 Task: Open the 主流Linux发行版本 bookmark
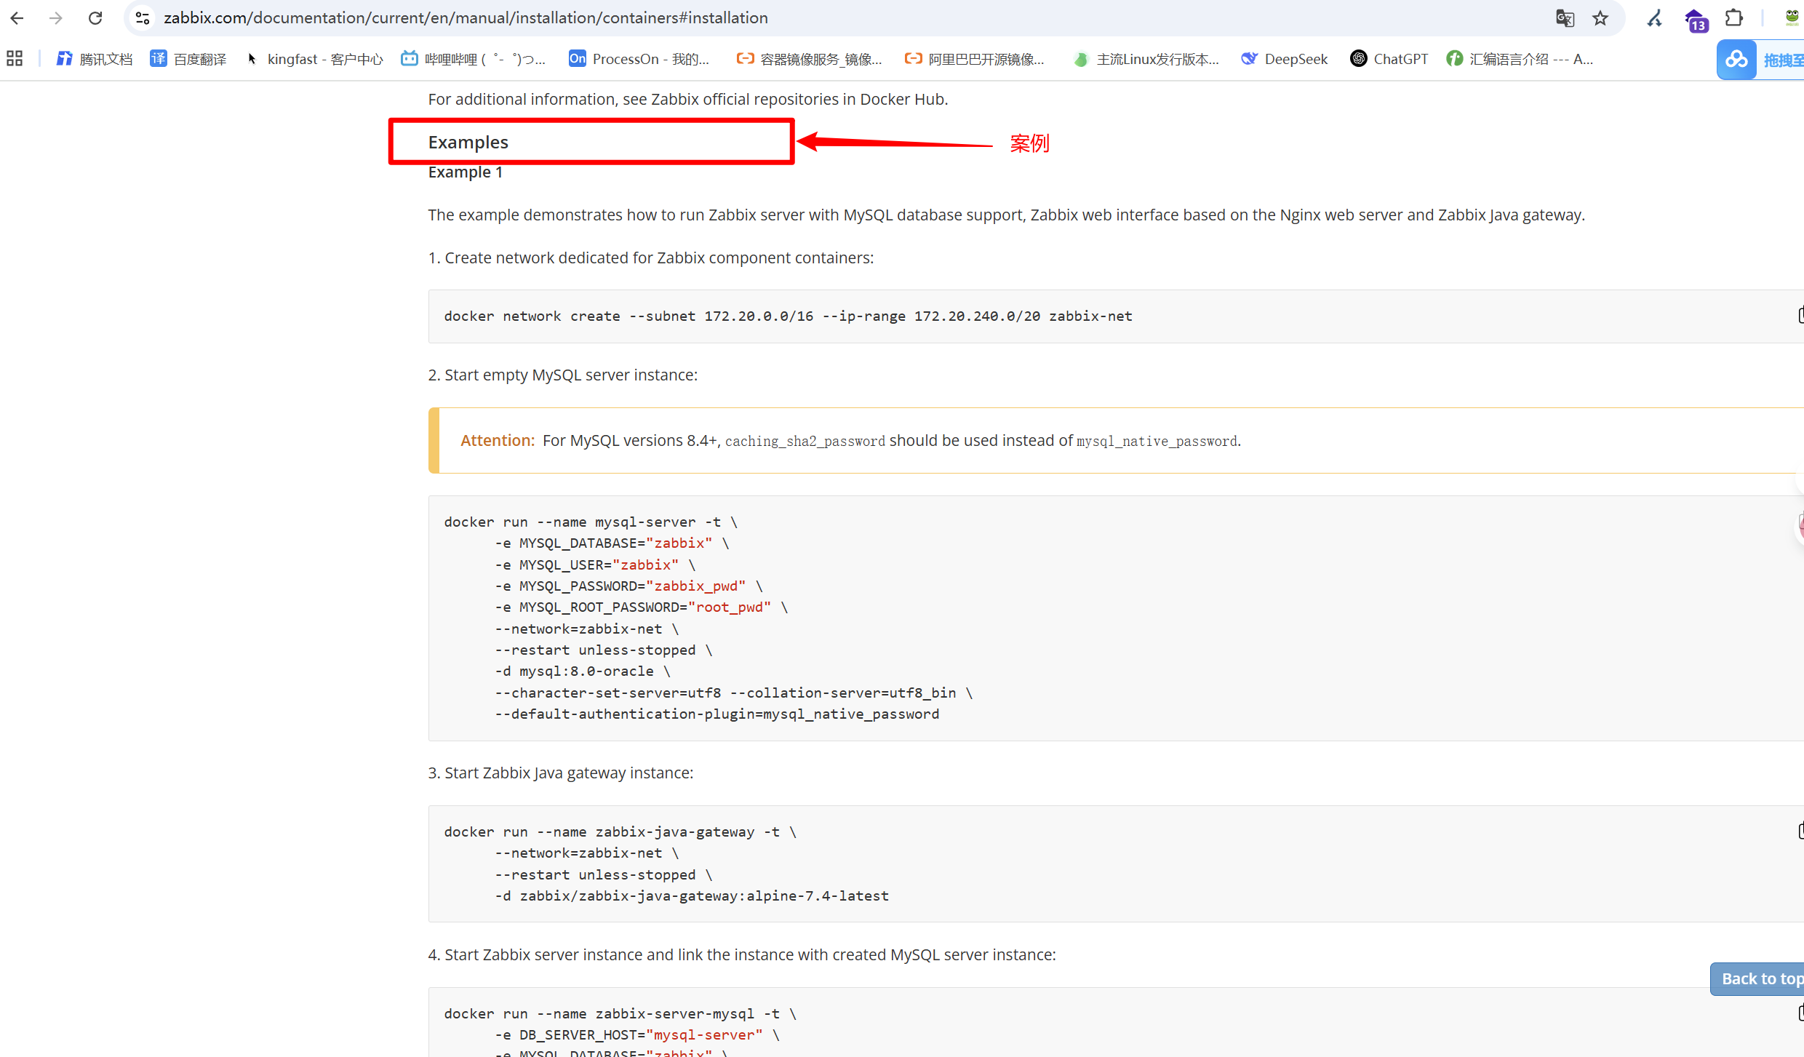point(1146,59)
